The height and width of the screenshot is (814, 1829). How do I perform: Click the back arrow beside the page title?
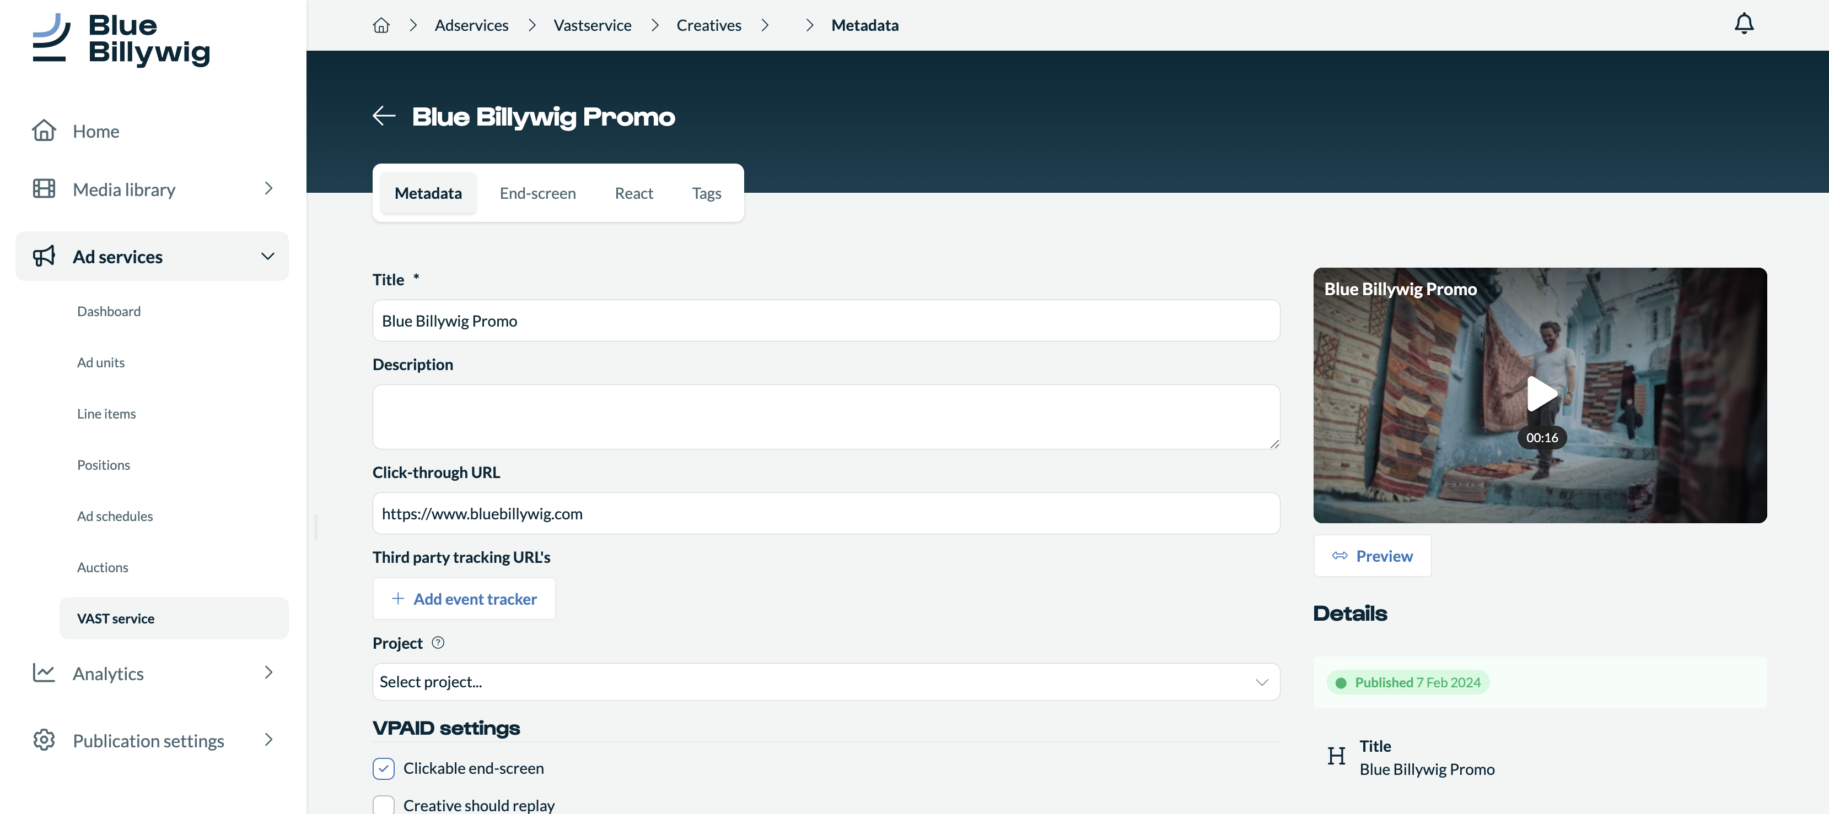(x=384, y=116)
